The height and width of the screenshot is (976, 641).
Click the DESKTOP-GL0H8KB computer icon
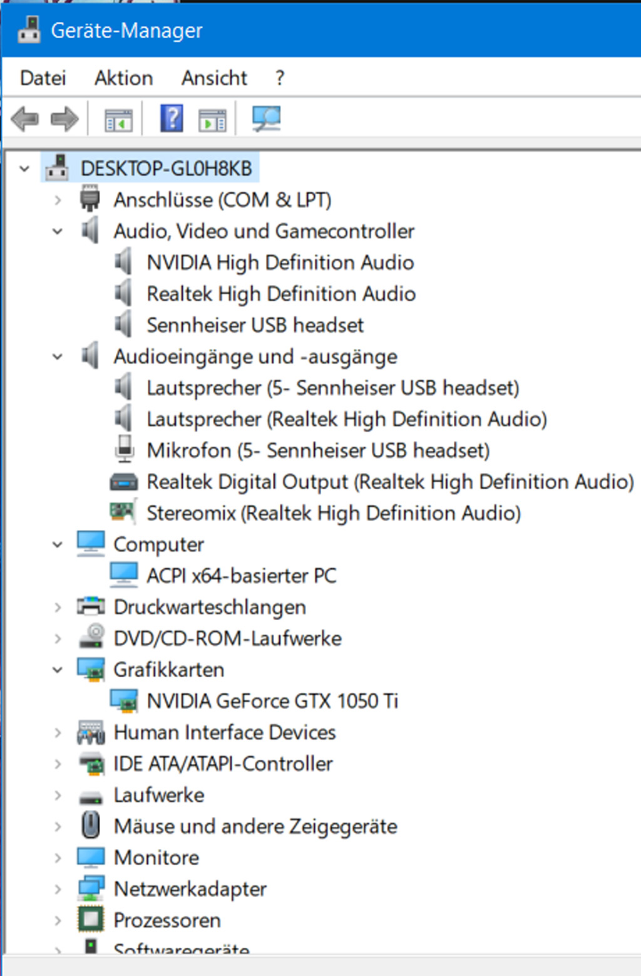pos(57,167)
